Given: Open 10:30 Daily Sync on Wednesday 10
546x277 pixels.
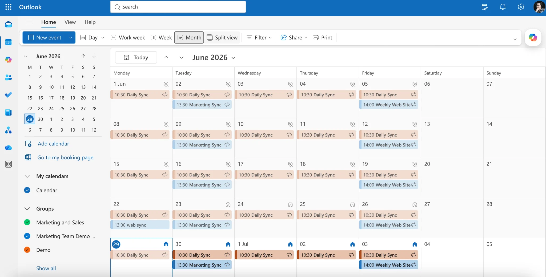Looking at the screenshot, I should click(264, 135).
